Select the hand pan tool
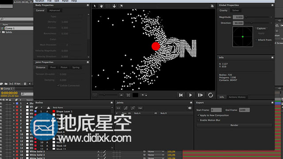283x159 pixels. [x=101, y=6]
